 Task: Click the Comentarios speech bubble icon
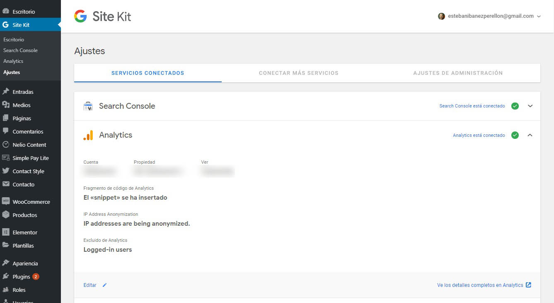6,131
